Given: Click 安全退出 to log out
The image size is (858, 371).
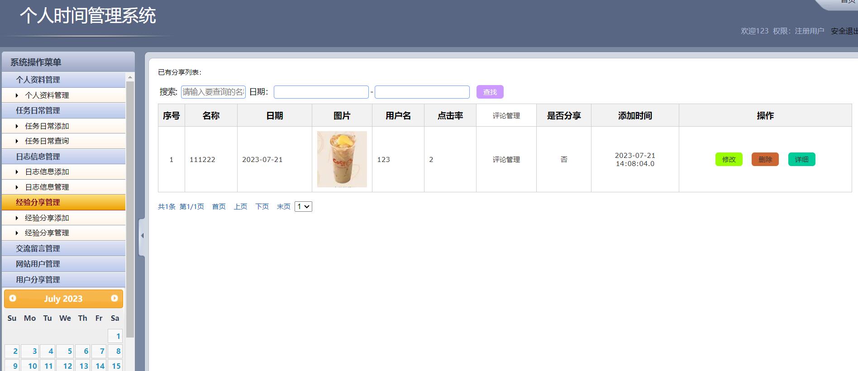Looking at the screenshot, I should click(x=844, y=31).
